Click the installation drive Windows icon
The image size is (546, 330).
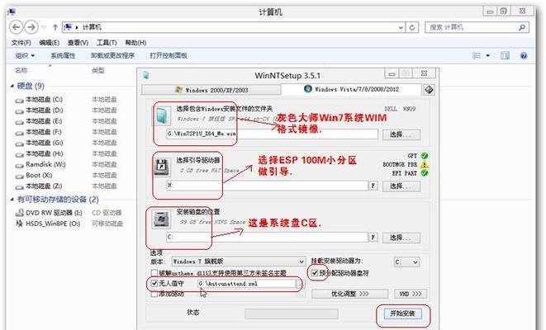[162, 220]
